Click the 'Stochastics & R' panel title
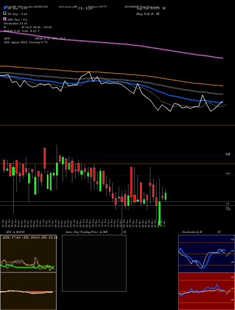The height and width of the screenshot is (310, 235). click(x=192, y=232)
